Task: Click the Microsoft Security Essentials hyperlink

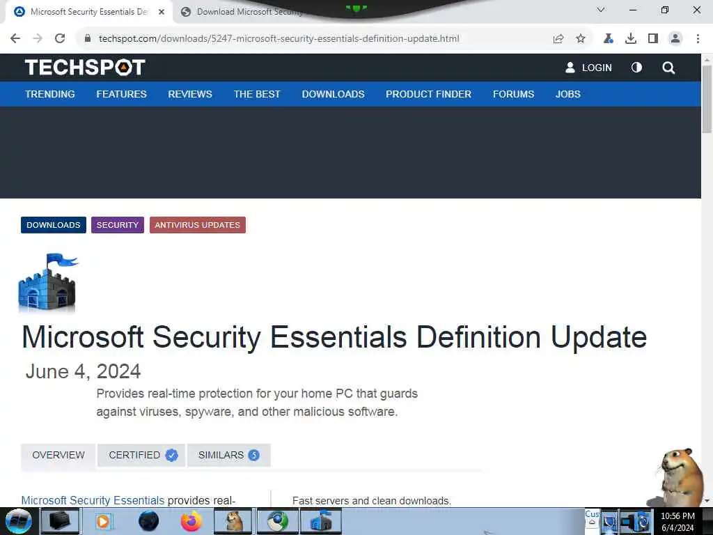Action: (93, 500)
